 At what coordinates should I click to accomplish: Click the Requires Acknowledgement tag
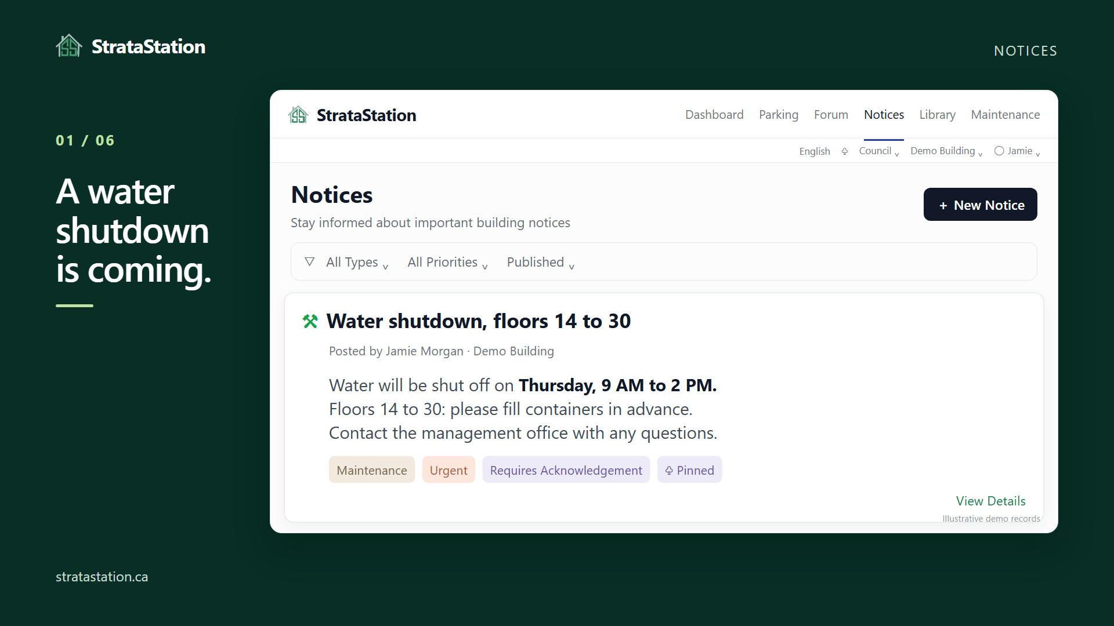[566, 470]
